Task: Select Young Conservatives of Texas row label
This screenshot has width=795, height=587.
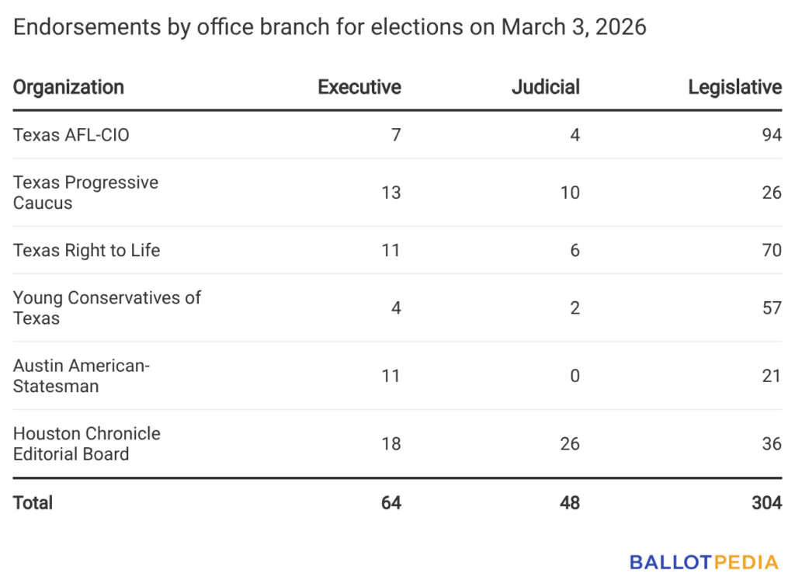Action: [x=106, y=307]
